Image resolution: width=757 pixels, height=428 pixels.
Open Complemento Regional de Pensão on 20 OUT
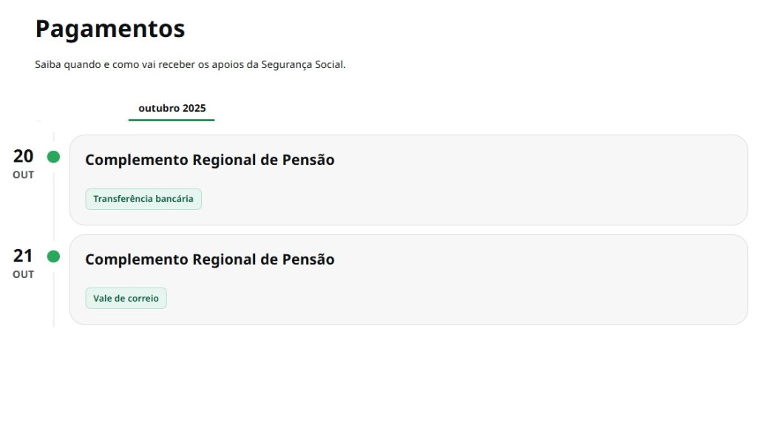click(x=210, y=160)
